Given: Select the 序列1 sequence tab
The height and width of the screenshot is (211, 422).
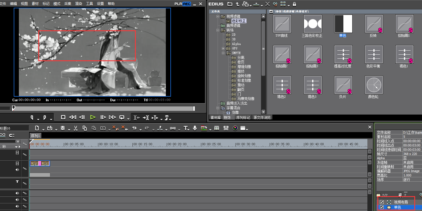Looking at the screenshot, I should [35, 136].
